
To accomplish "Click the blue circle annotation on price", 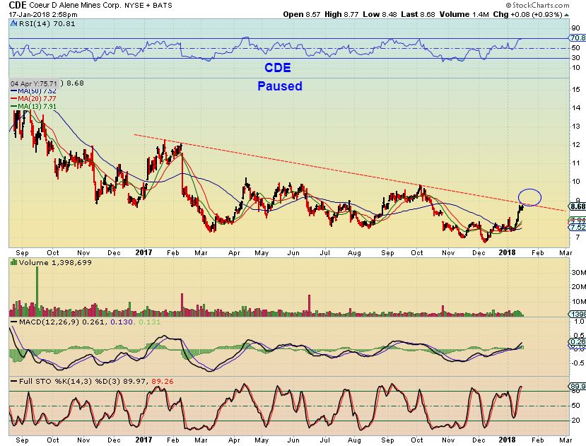I will coord(529,197).
